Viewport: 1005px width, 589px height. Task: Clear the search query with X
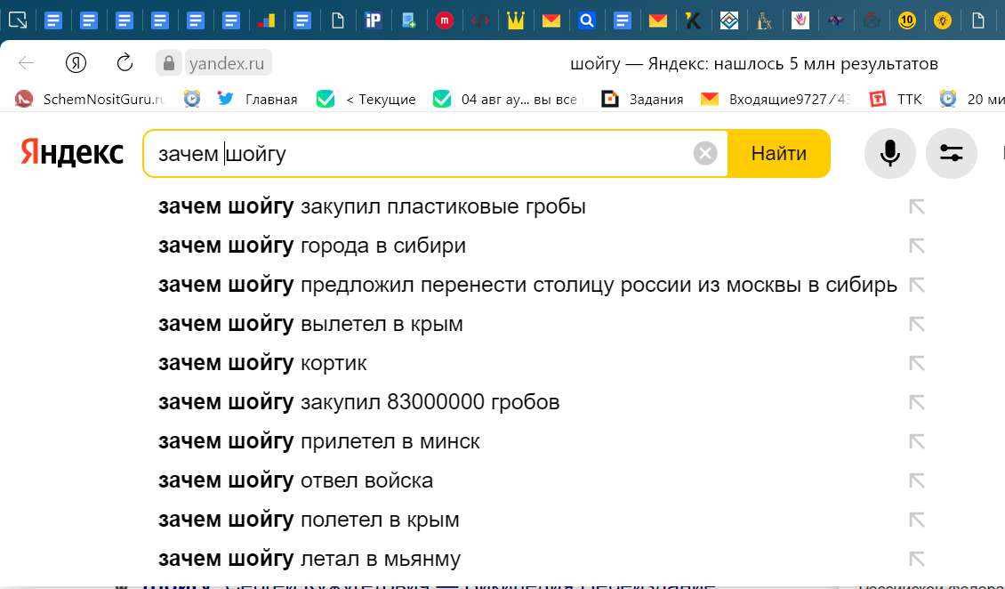(705, 153)
